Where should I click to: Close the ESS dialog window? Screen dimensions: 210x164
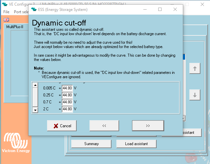click(175, 9)
